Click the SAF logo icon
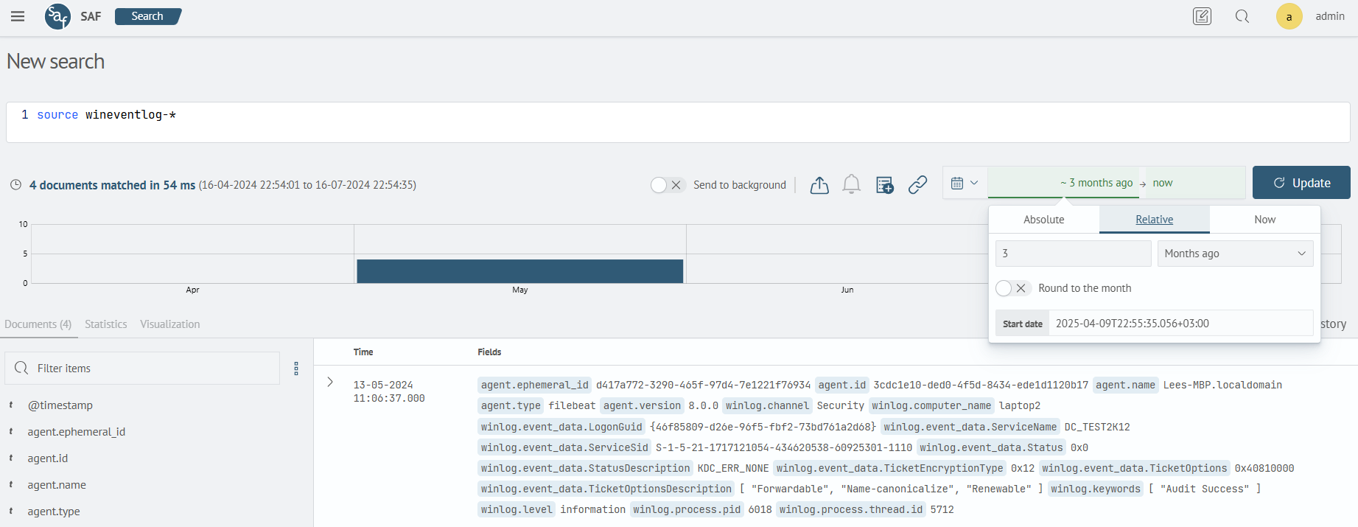 (57, 16)
